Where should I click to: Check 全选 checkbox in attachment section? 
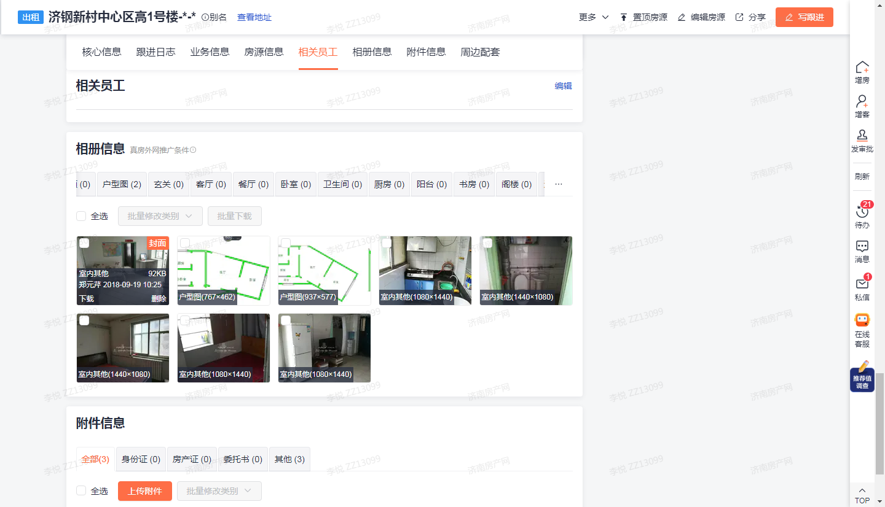[81, 491]
